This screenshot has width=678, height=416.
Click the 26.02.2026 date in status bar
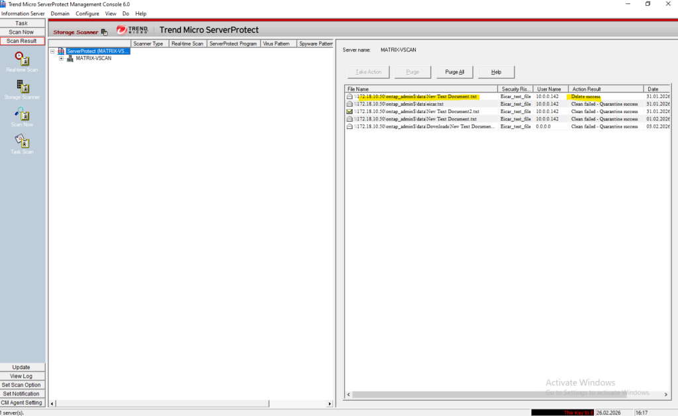[608, 413]
